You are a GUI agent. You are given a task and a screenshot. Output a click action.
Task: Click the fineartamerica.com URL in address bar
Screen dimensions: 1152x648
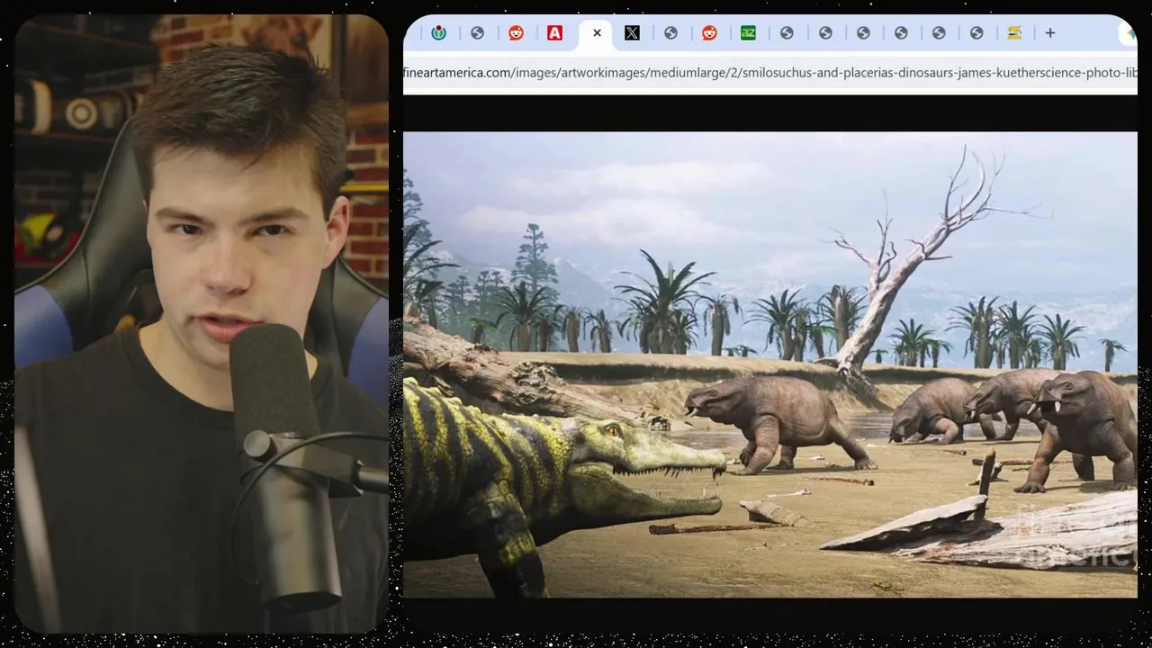pyautogui.click(x=770, y=72)
